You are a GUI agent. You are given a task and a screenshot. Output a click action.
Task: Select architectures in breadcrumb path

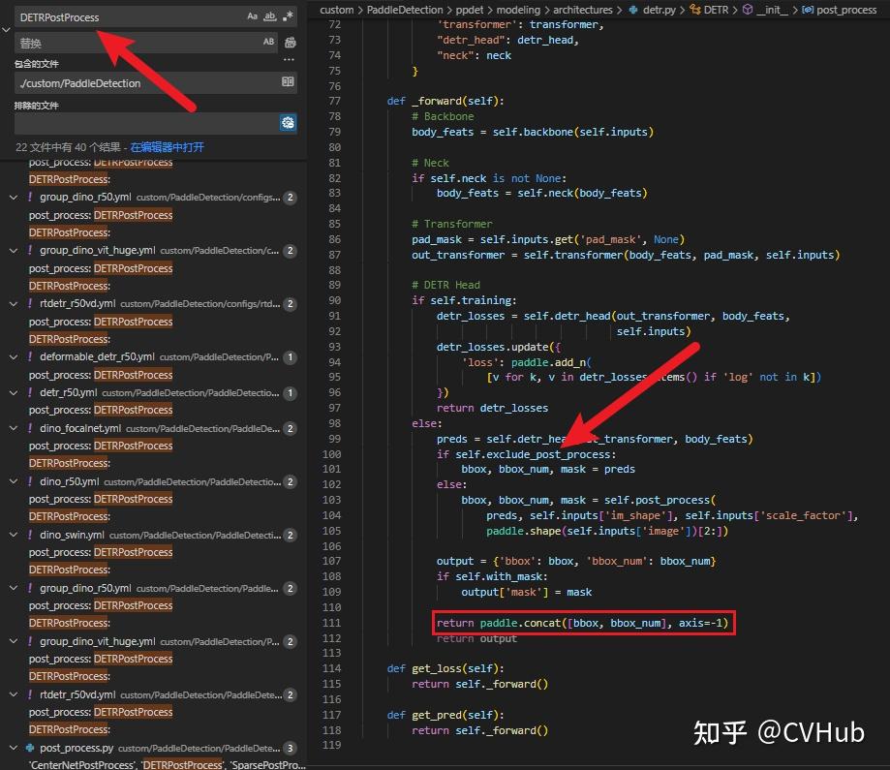click(582, 10)
